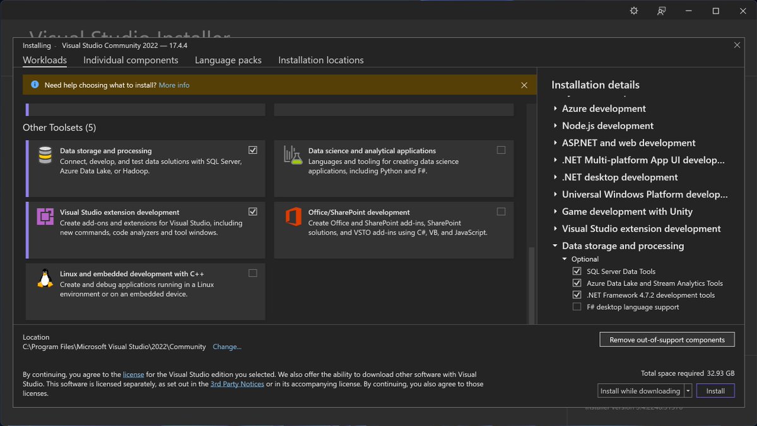The width and height of the screenshot is (757, 426).
Task: Check Linux and embedded development with C++
Action: click(253, 273)
